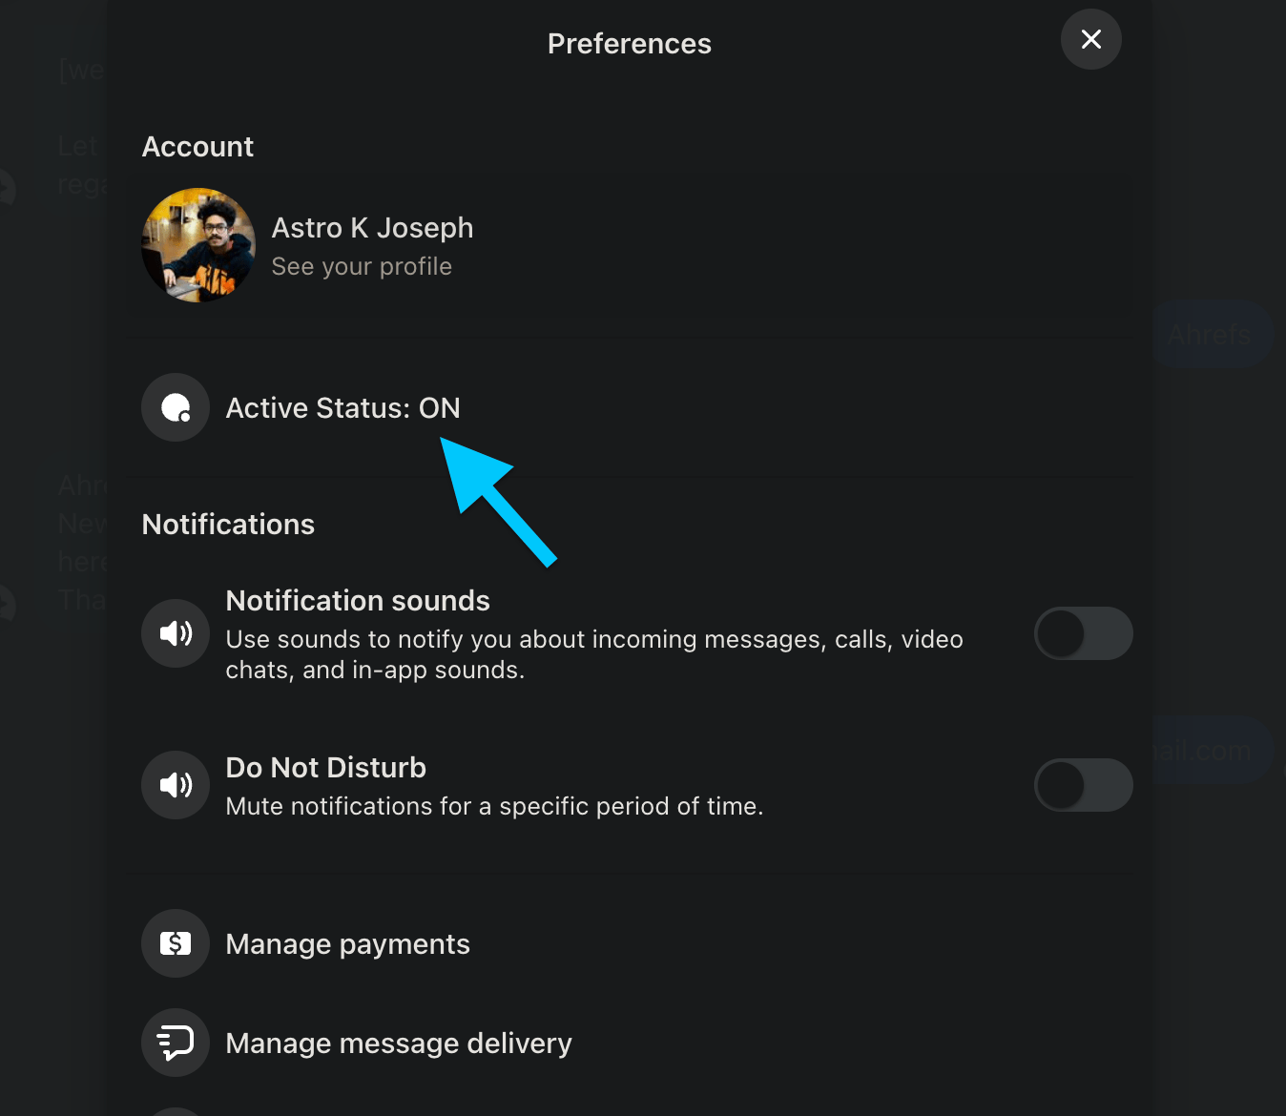Close the Preferences dialog
Image resolution: width=1286 pixels, height=1116 pixels.
(1090, 39)
